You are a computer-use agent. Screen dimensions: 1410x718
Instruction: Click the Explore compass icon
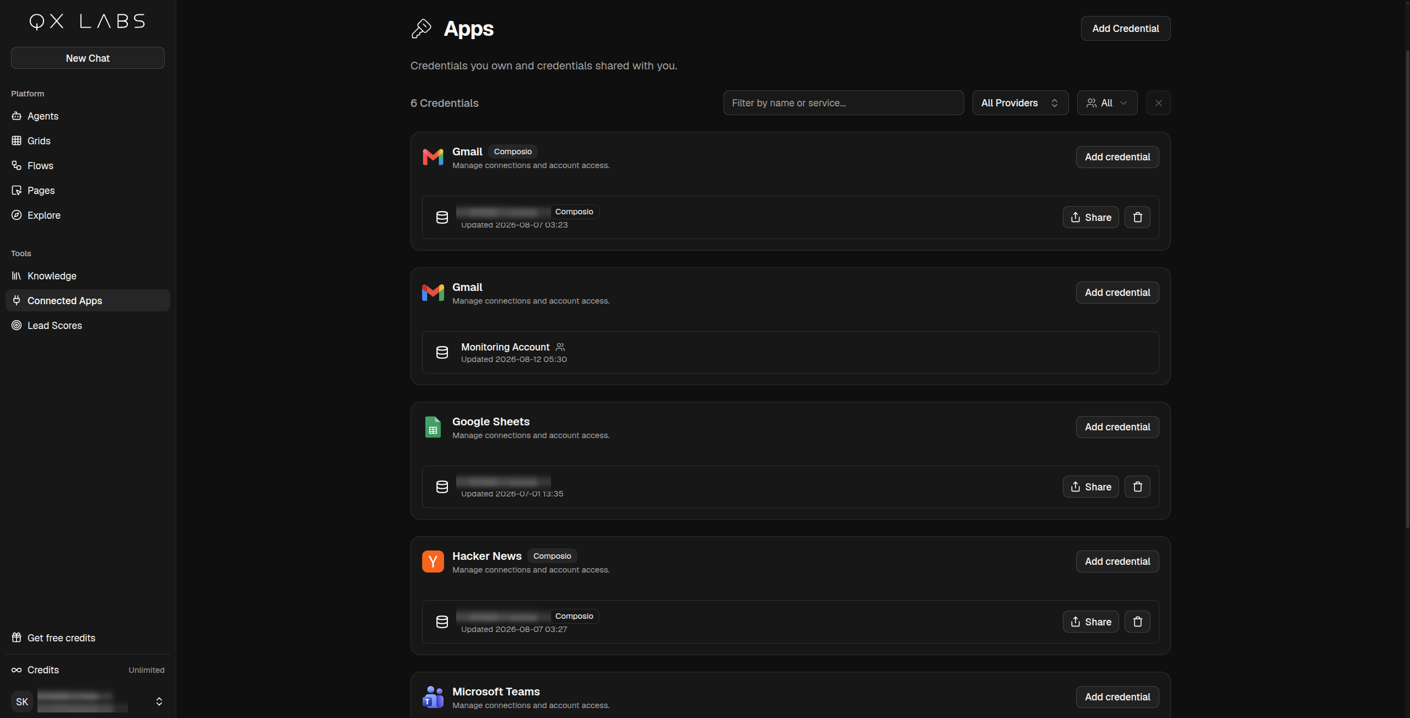(x=17, y=215)
